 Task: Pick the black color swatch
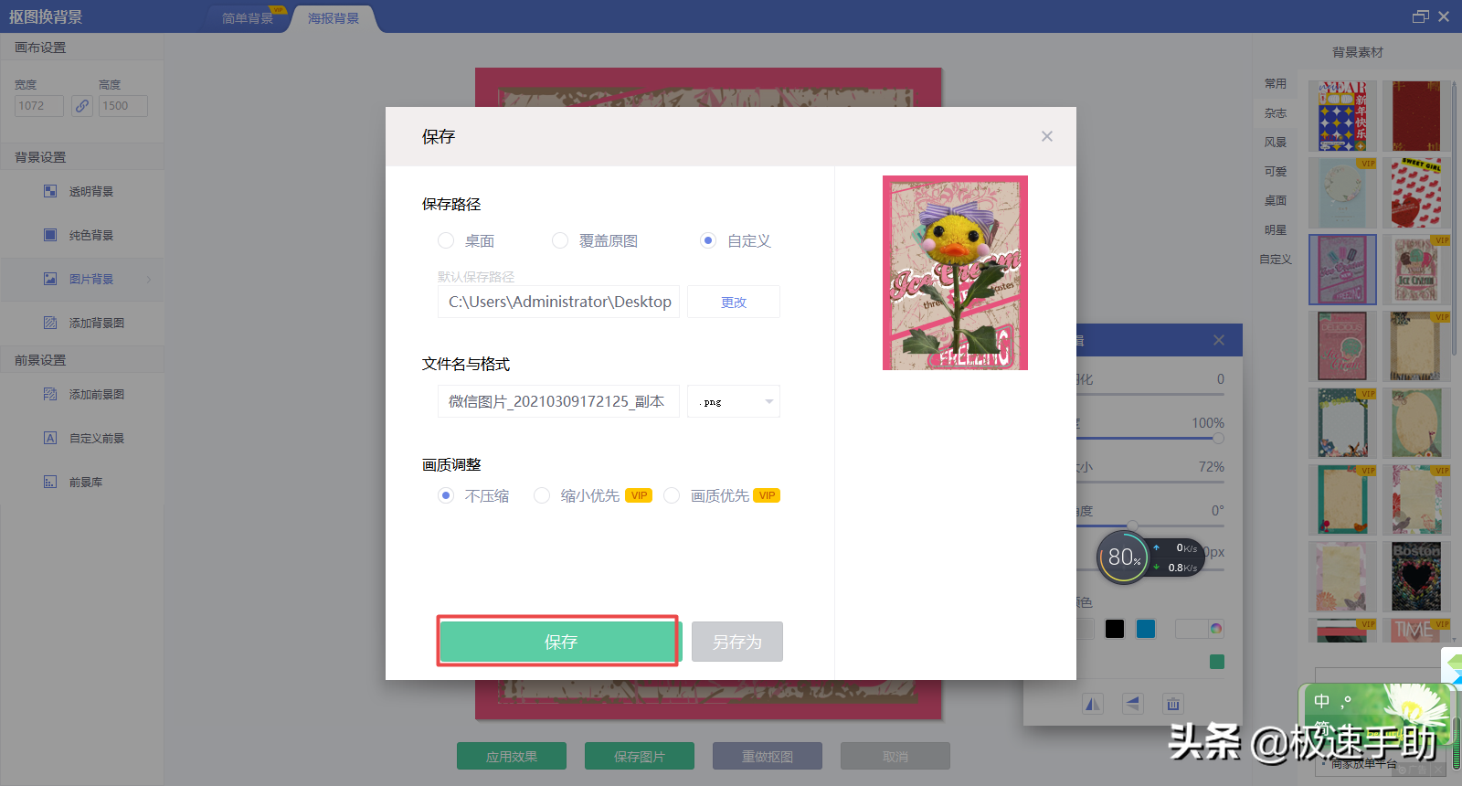[1115, 629]
